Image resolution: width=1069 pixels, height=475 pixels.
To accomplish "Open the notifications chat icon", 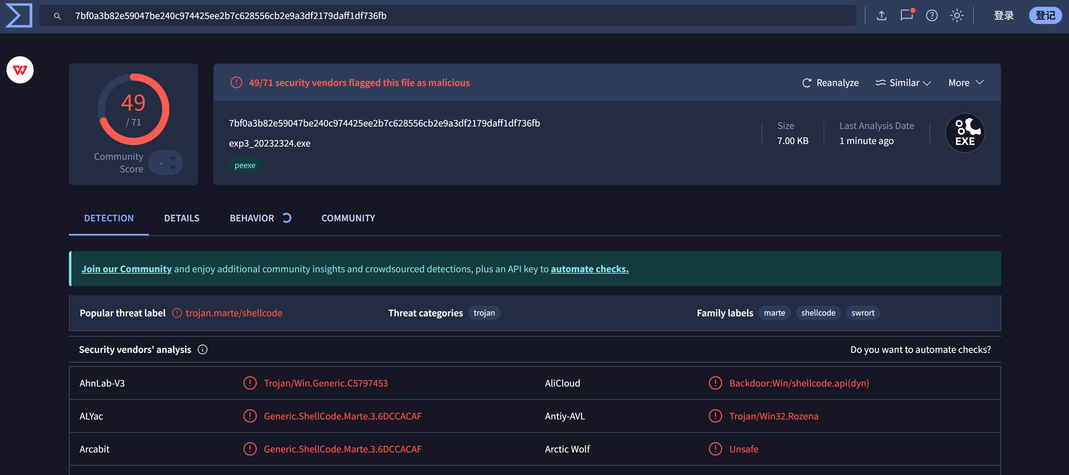I will (906, 16).
